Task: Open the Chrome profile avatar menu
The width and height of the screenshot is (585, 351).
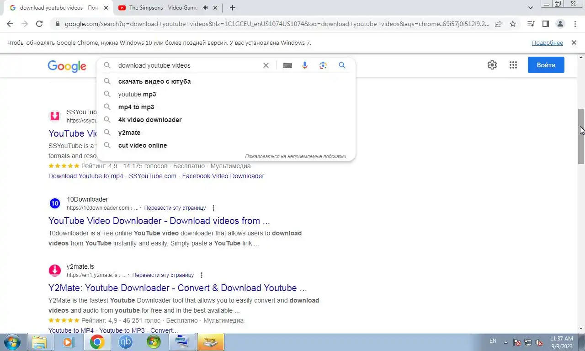Action: (560, 24)
